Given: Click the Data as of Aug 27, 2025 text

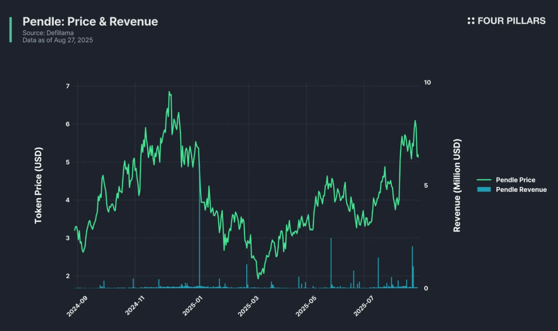Looking at the screenshot, I should pos(58,40).
